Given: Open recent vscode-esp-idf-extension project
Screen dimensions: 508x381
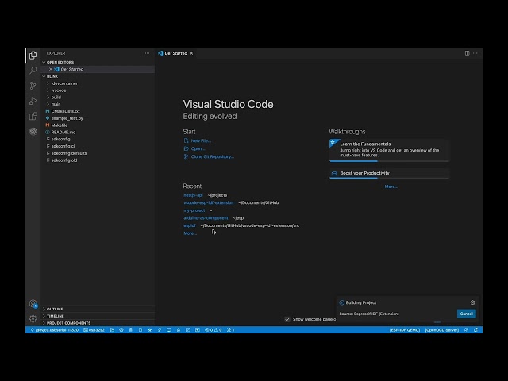Looking at the screenshot, I should [208, 203].
